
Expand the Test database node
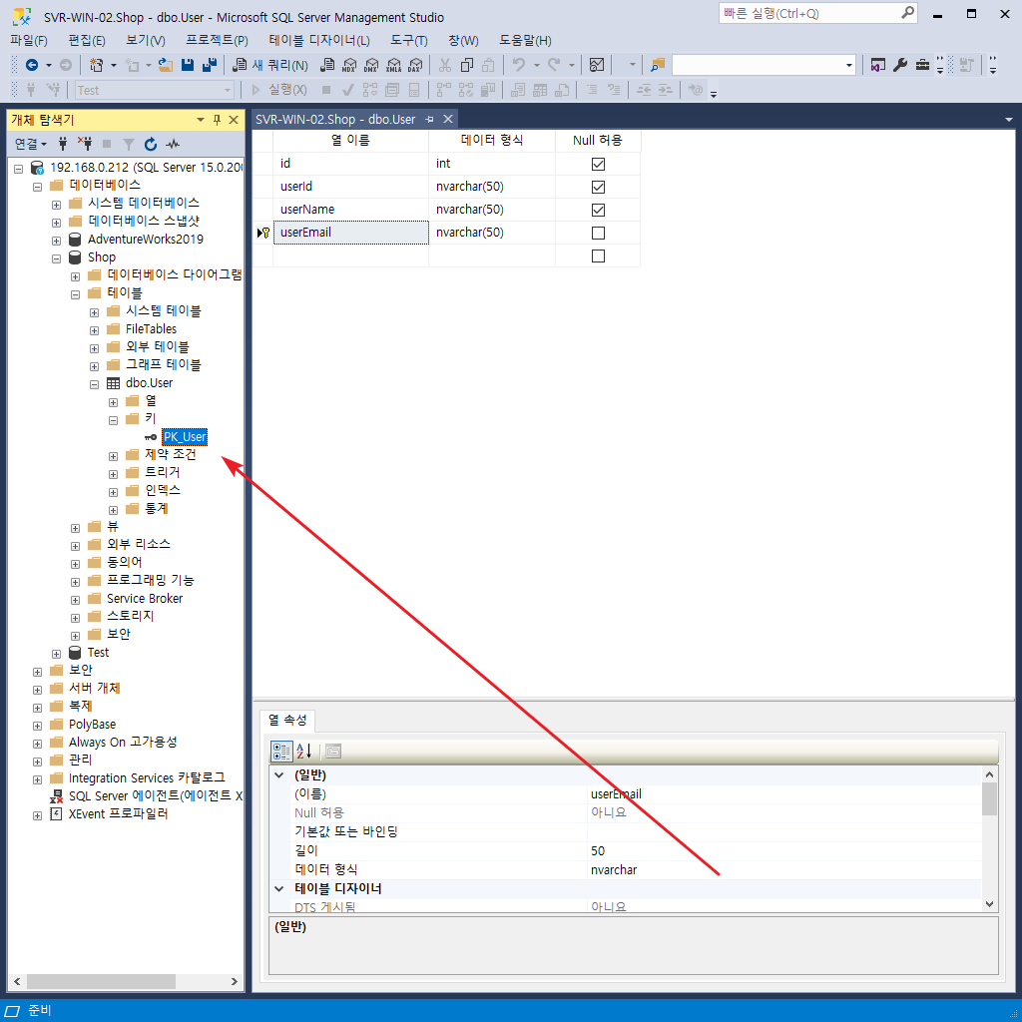57,654
